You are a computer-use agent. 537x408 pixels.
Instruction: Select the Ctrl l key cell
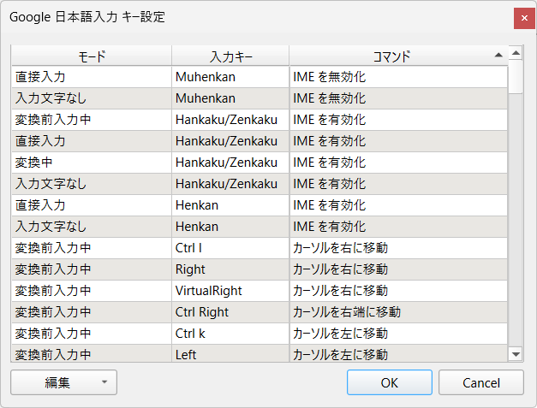(230, 248)
